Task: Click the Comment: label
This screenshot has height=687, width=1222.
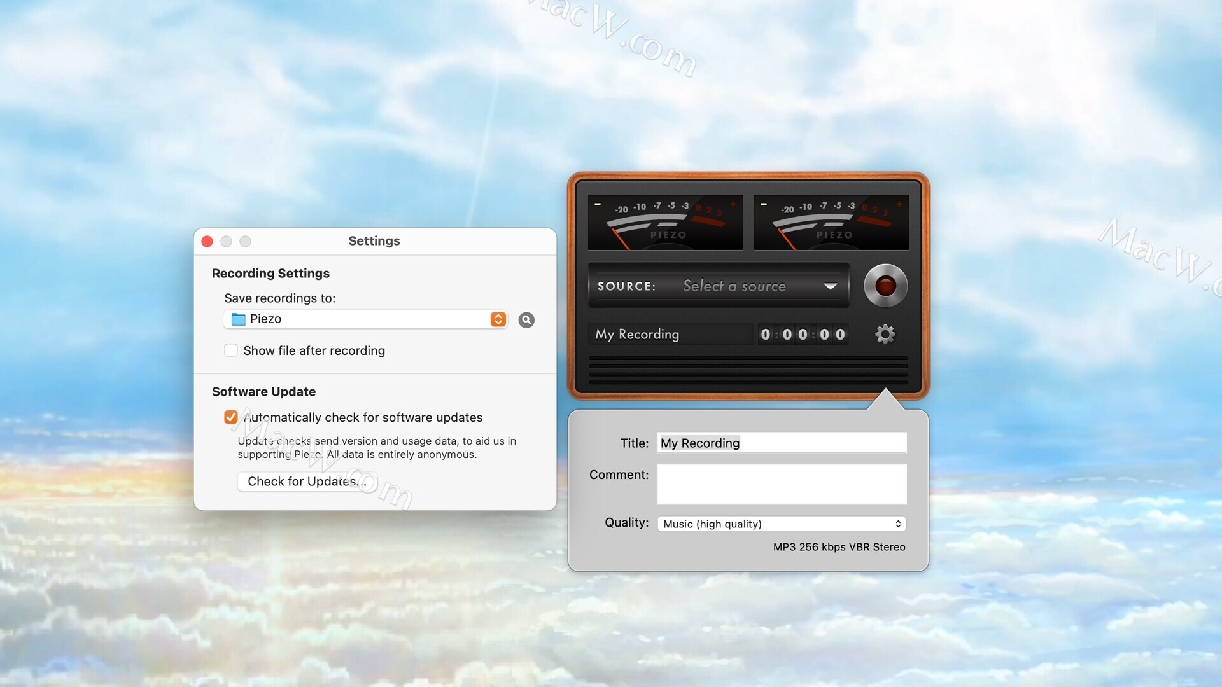Action: point(619,475)
